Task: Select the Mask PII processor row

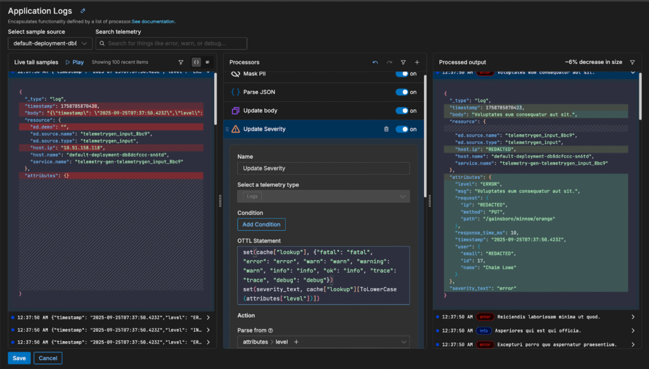Action: point(304,74)
